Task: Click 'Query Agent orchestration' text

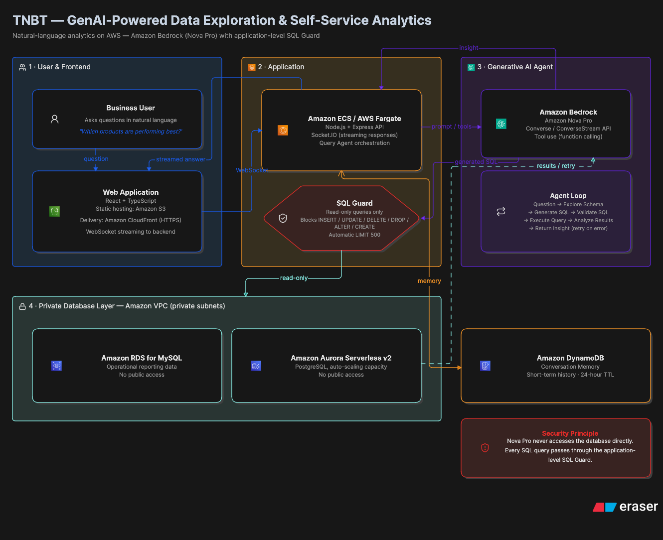Action: click(x=354, y=143)
